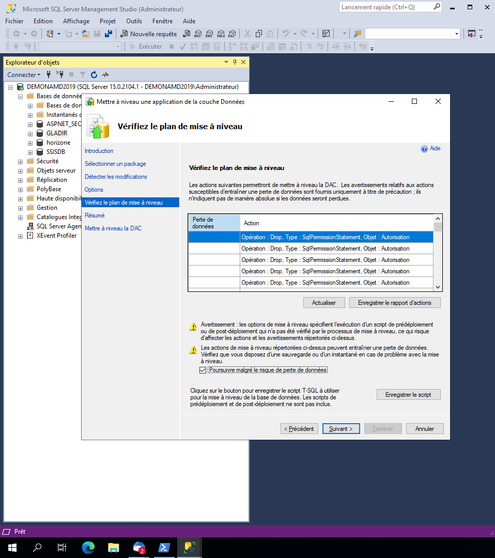Open the Object Explorer window position dropdown arrow
495x558 pixels.
(226, 62)
